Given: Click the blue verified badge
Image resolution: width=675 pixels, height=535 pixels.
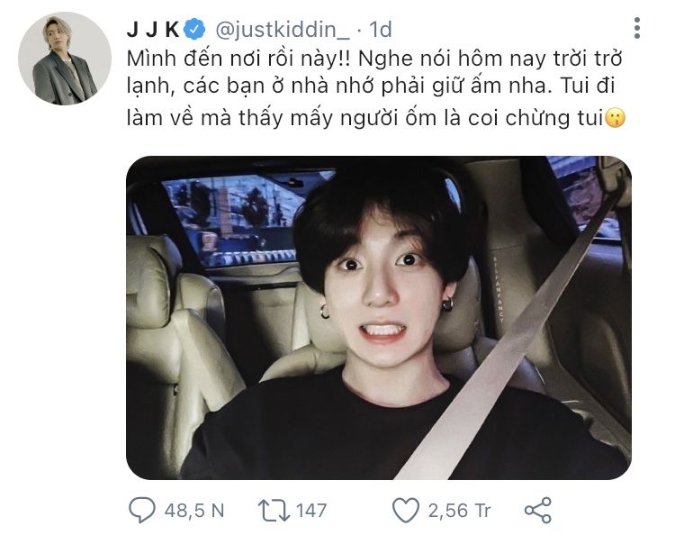Looking at the screenshot, I should [194, 30].
